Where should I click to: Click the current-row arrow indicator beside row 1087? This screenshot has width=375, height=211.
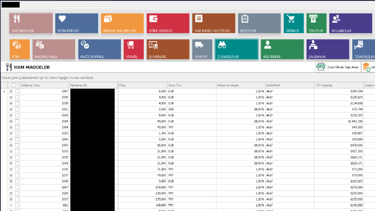4,91
